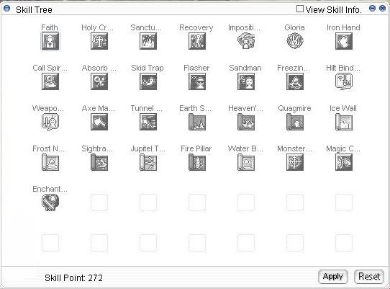Choose the Iron Hand skill icon
The height and width of the screenshot is (289, 390).
[344, 41]
